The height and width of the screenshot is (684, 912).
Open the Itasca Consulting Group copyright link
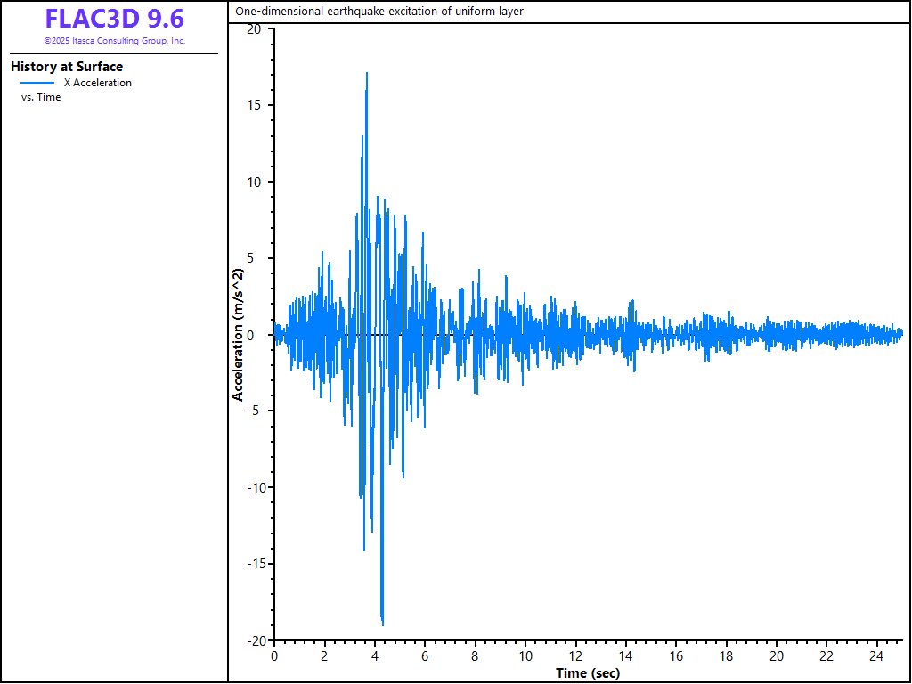114,41
